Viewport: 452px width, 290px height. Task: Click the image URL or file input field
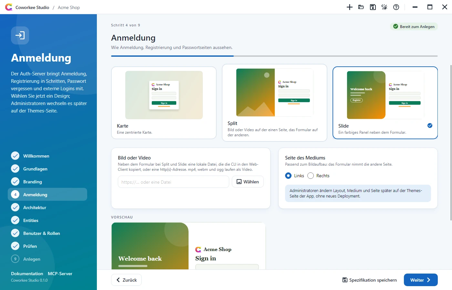tap(173, 182)
